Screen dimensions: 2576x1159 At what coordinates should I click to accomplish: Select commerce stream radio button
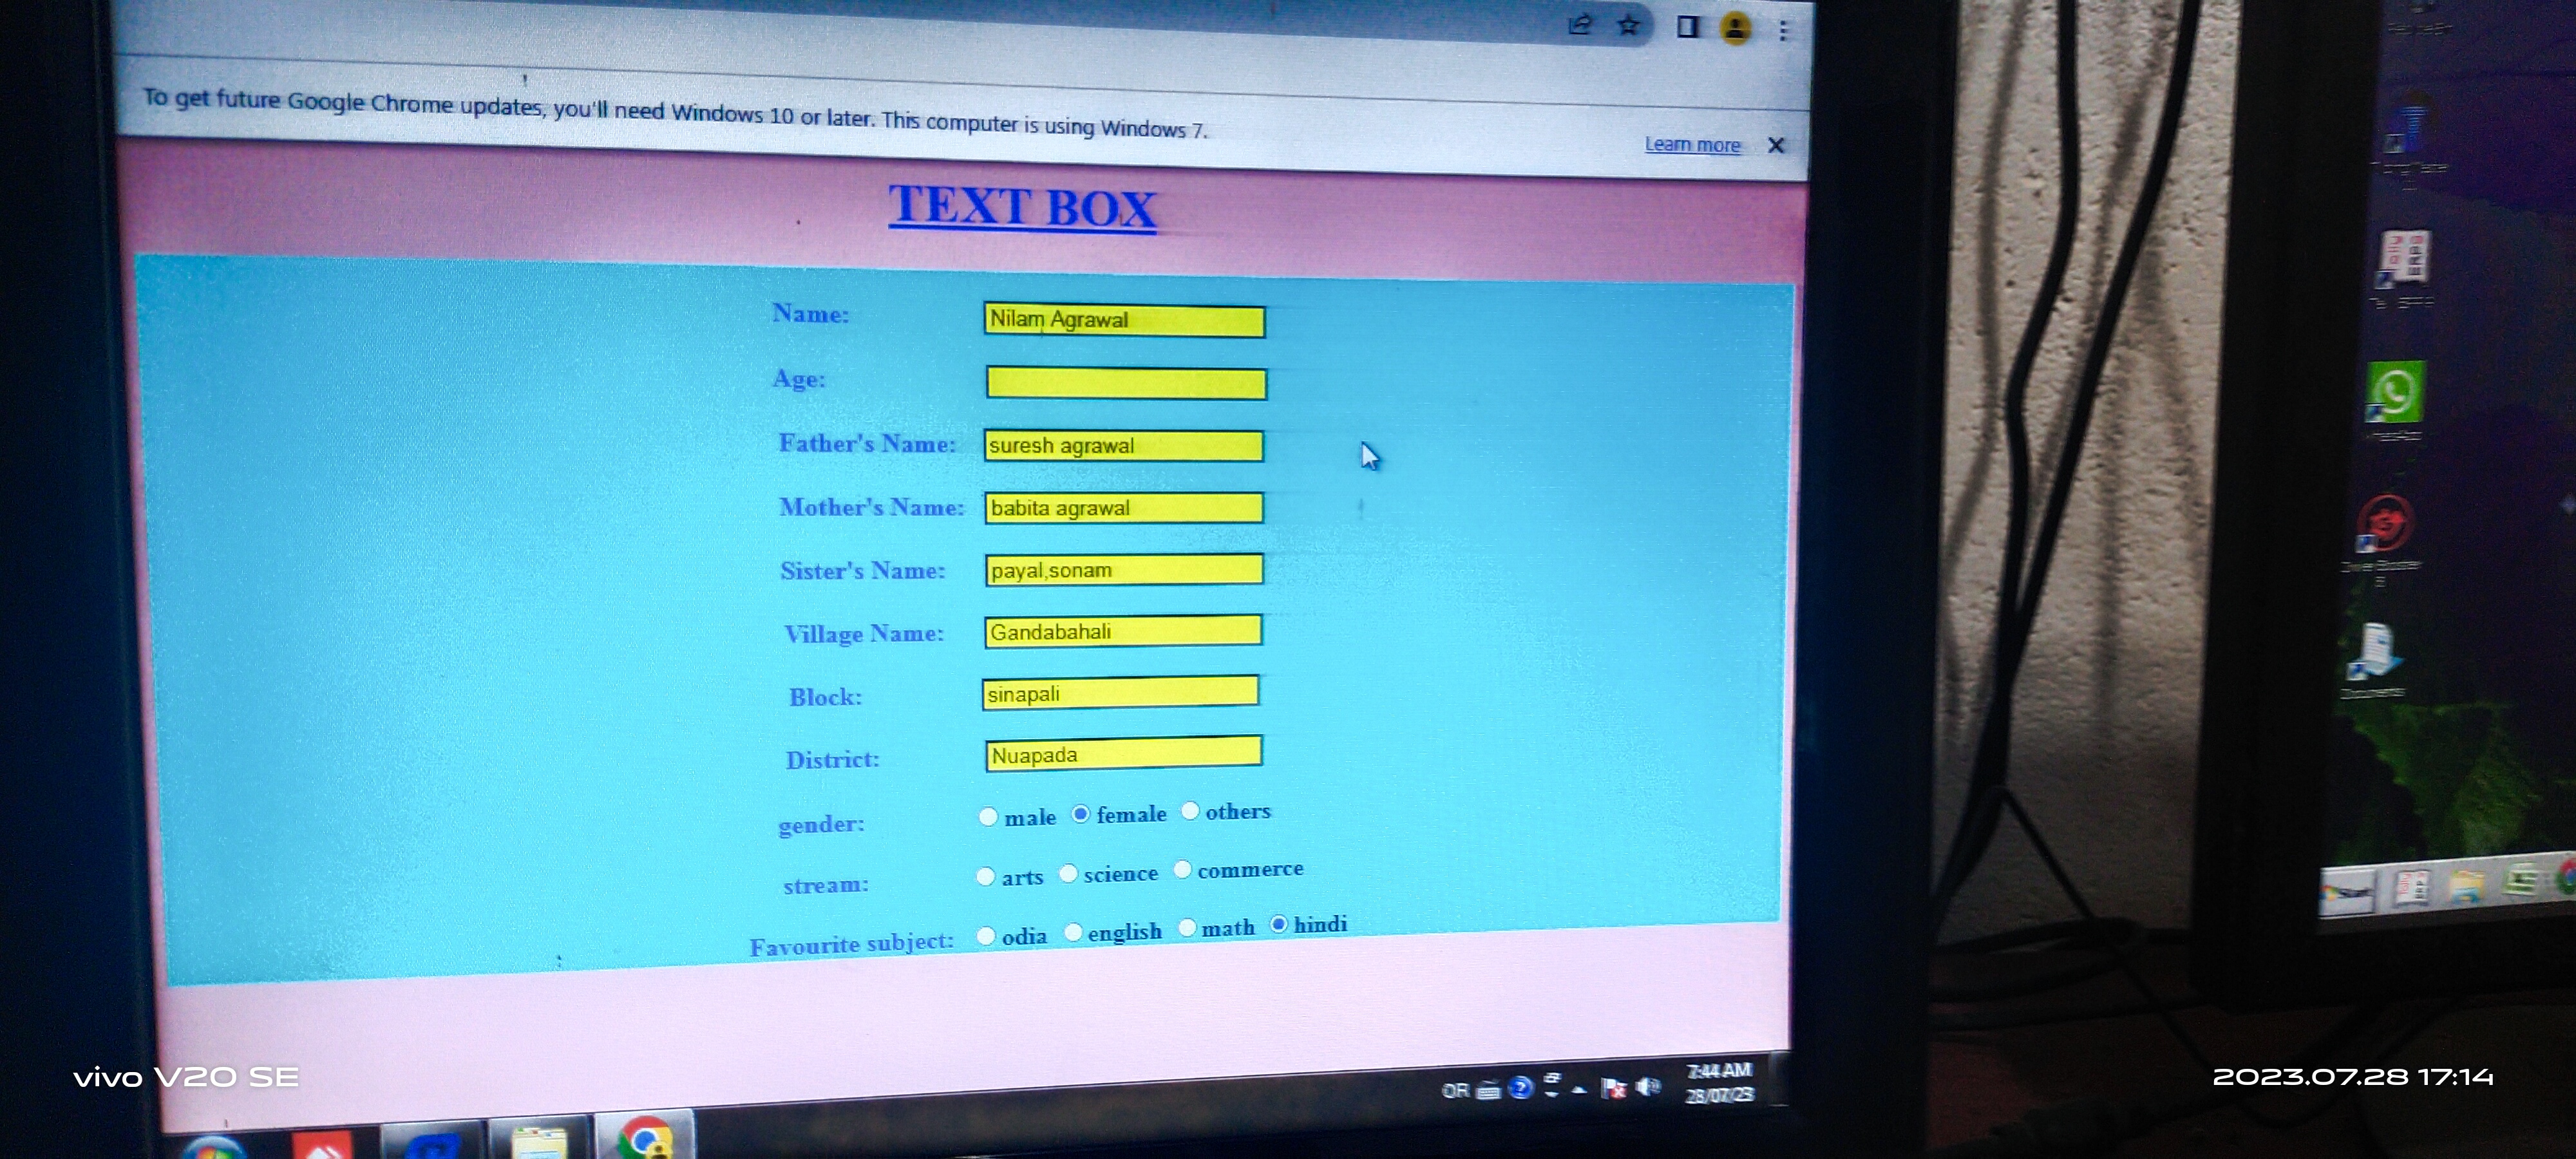pyautogui.click(x=1182, y=870)
